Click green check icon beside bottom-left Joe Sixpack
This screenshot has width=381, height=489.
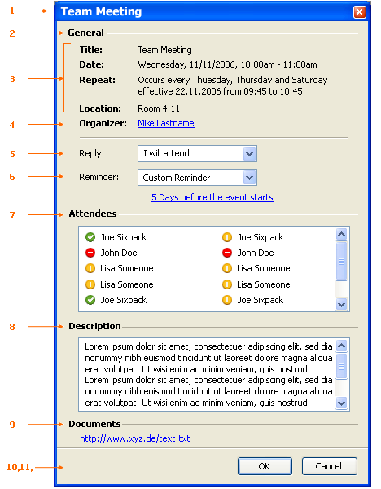click(x=90, y=300)
